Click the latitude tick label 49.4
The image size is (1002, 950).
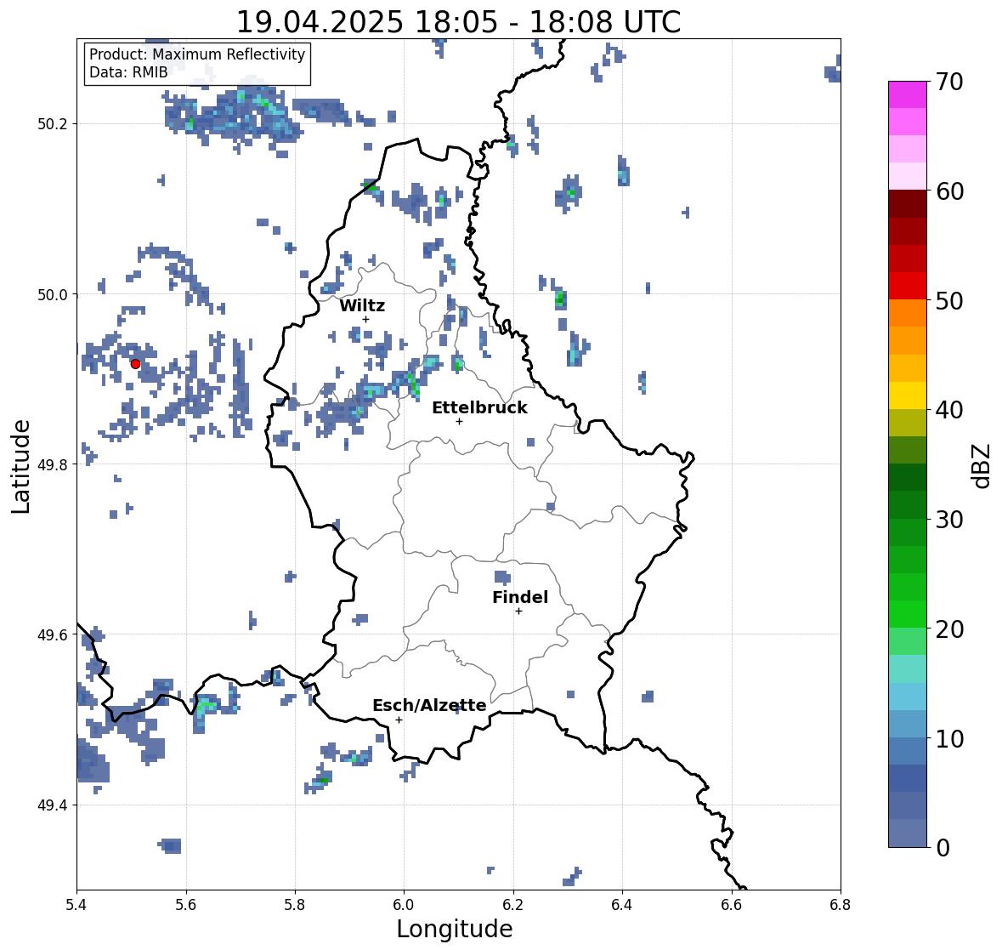(x=53, y=805)
